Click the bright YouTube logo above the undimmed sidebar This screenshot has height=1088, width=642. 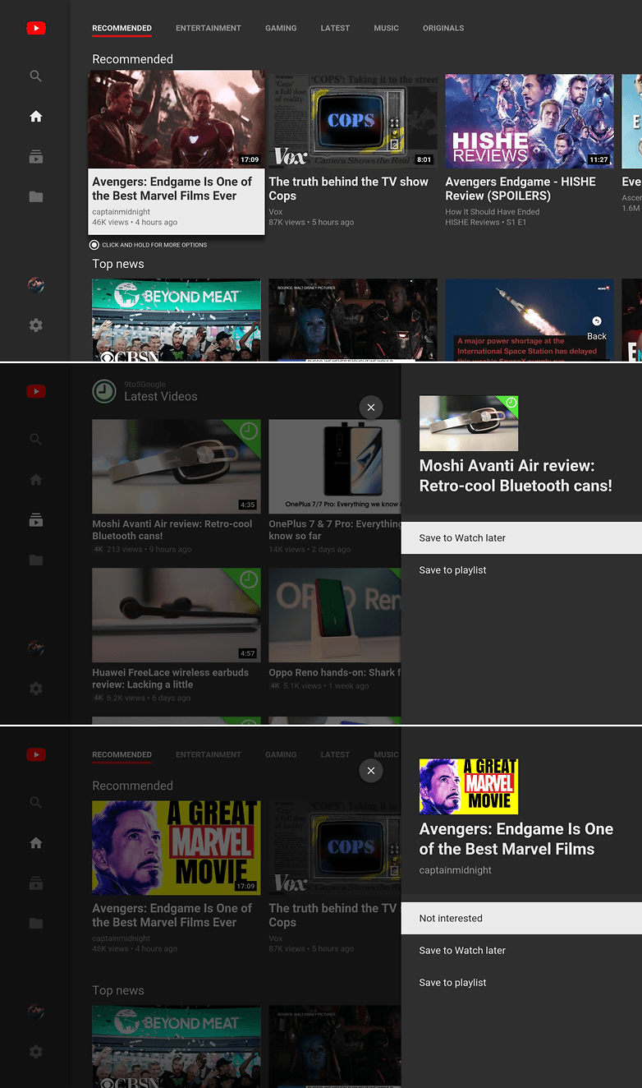click(x=35, y=28)
